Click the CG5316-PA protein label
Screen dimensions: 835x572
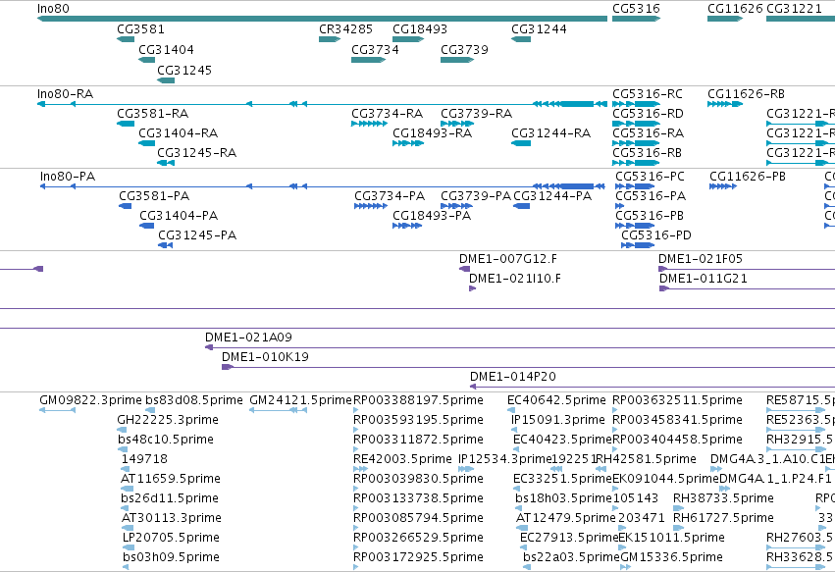(x=651, y=196)
